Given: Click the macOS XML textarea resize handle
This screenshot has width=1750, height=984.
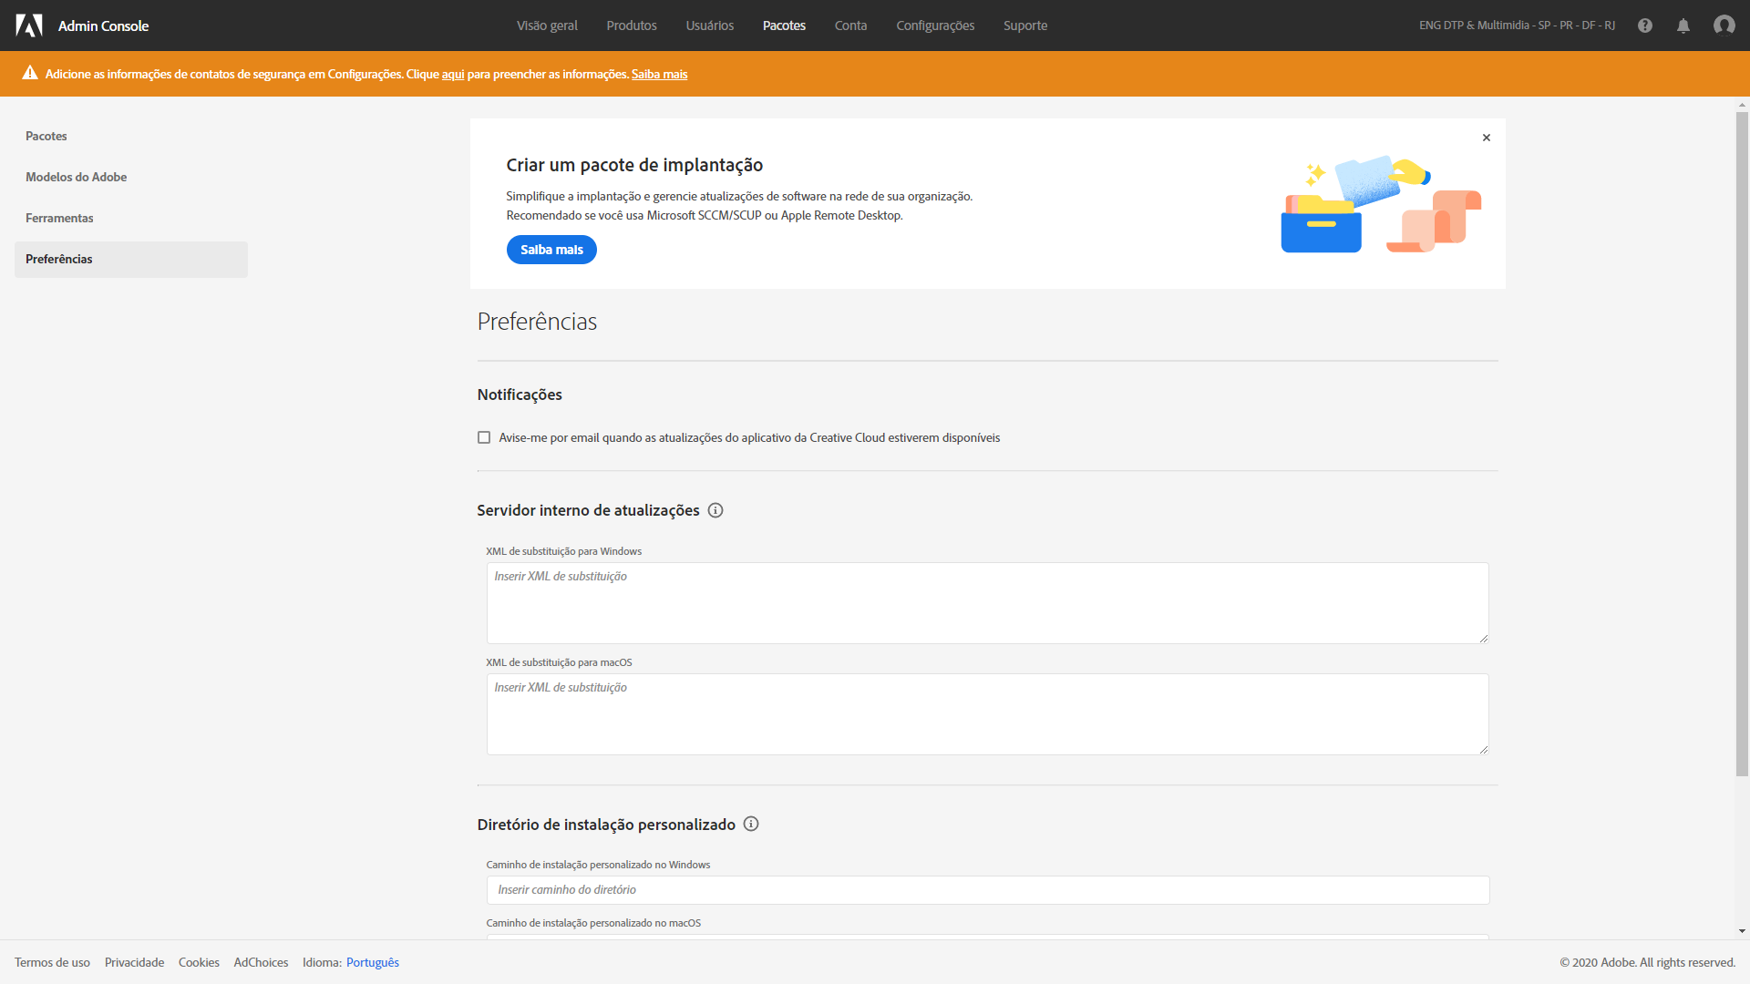Looking at the screenshot, I should tap(1483, 749).
